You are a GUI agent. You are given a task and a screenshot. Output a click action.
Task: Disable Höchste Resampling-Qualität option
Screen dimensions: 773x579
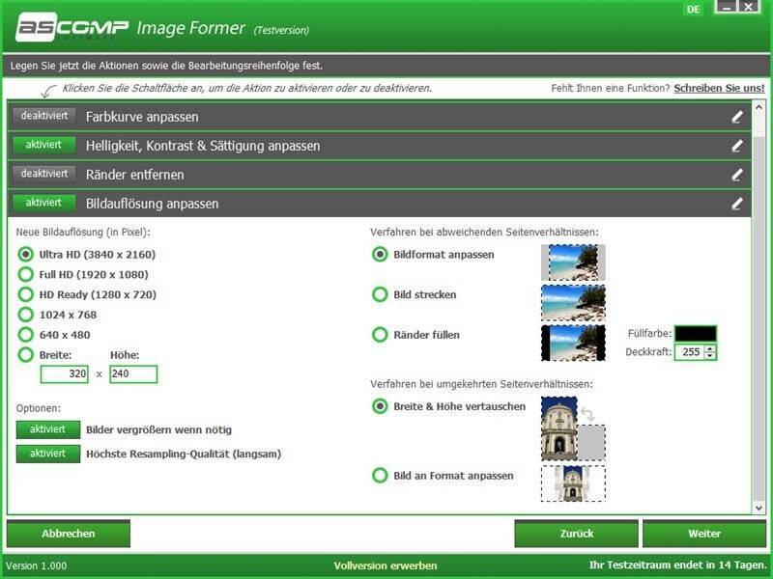click(47, 454)
